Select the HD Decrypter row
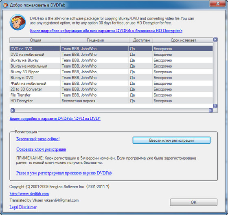The height and width of the screenshot is (215, 228). (x=111, y=101)
